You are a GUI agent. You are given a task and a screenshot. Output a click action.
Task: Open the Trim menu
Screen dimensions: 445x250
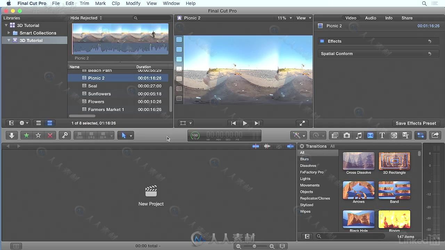(x=84, y=3)
